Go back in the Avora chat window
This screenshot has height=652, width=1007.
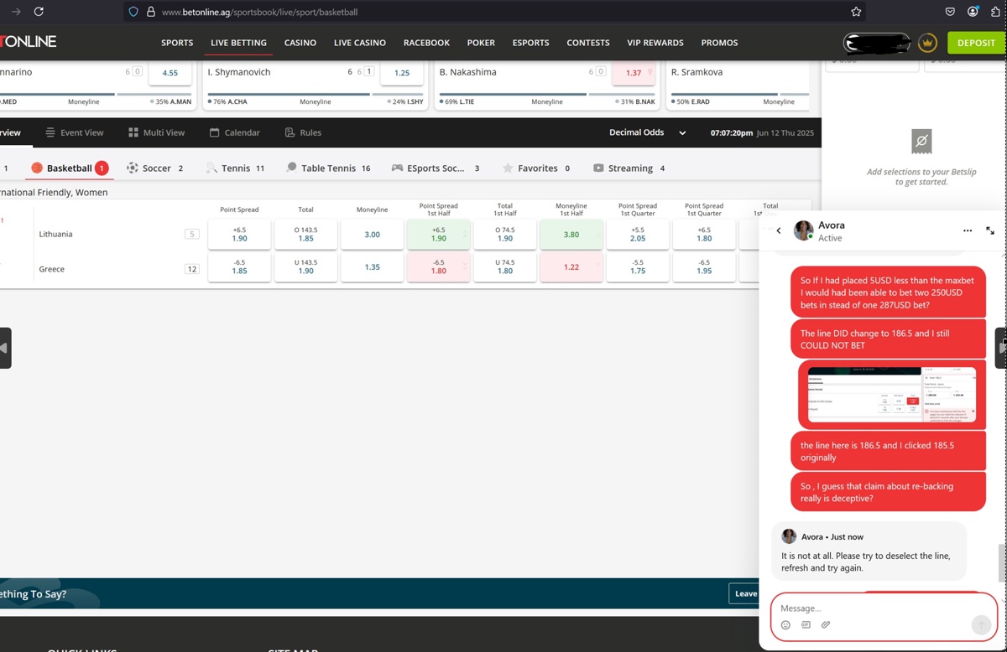(779, 230)
